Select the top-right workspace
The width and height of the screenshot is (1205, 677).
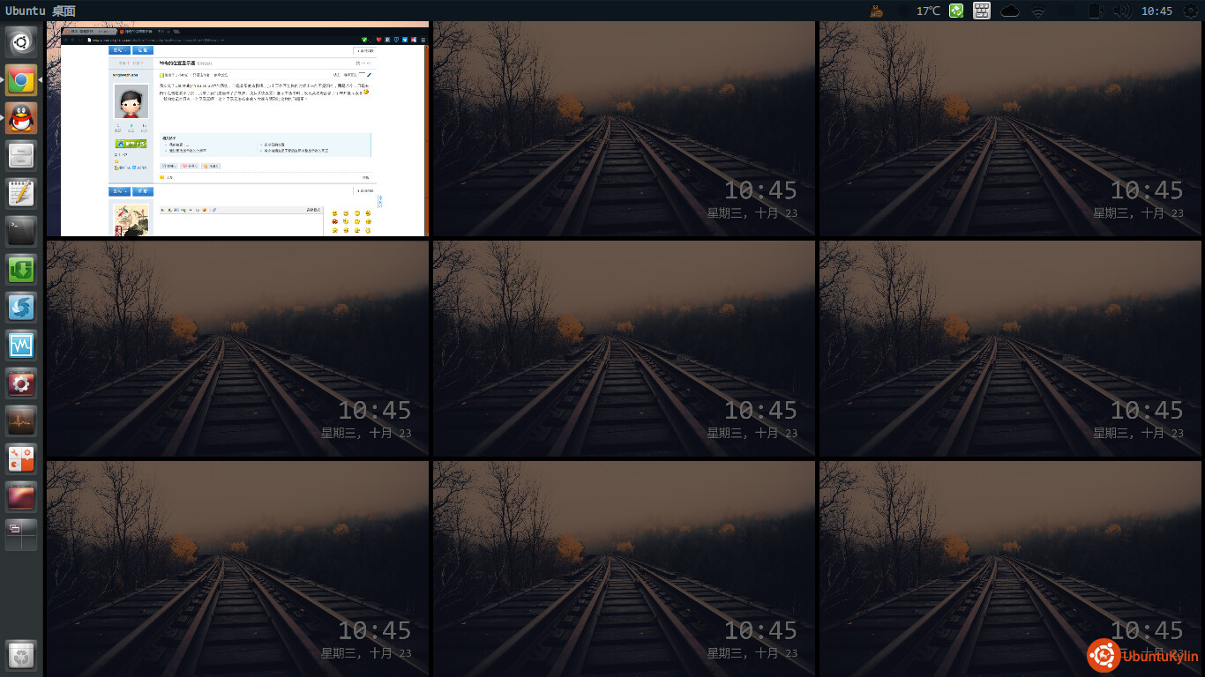tap(1010, 130)
